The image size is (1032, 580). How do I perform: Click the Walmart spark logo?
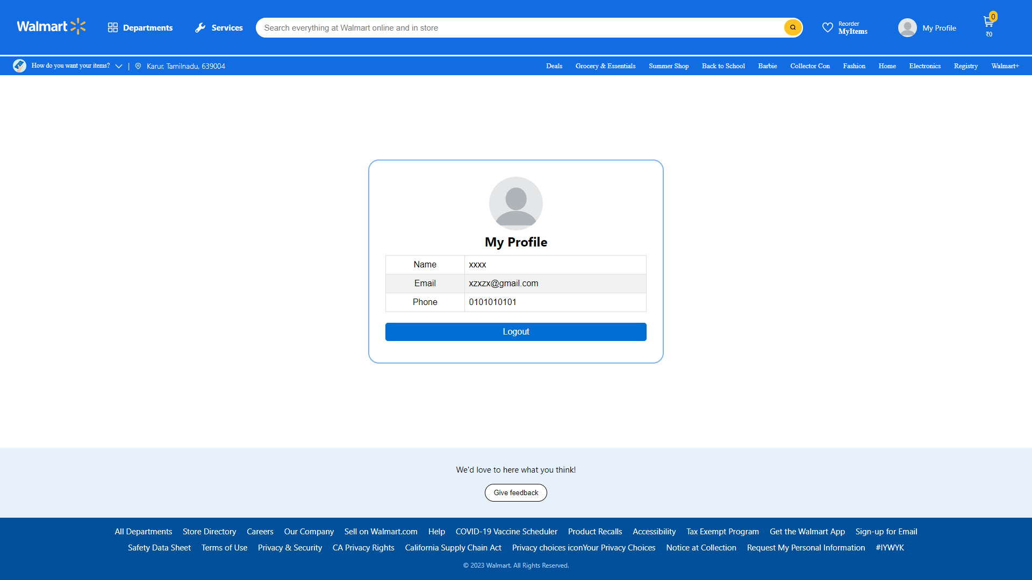click(x=78, y=26)
